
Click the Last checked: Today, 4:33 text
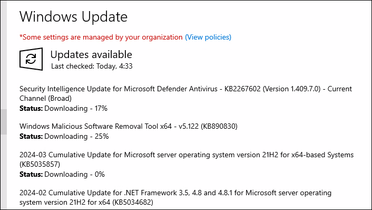point(92,66)
